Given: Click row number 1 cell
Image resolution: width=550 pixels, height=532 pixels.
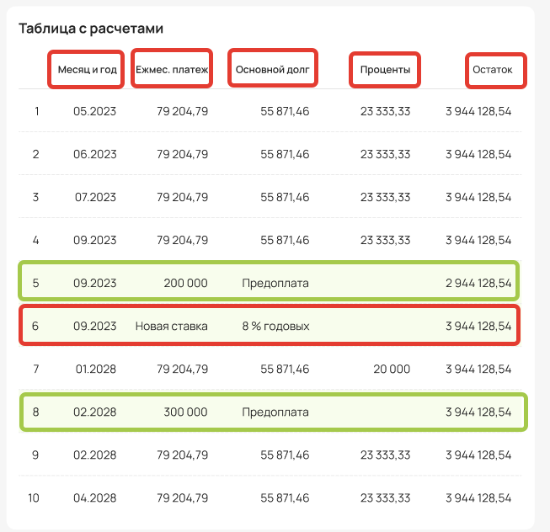Looking at the screenshot, I should click(x=35, y=110).
